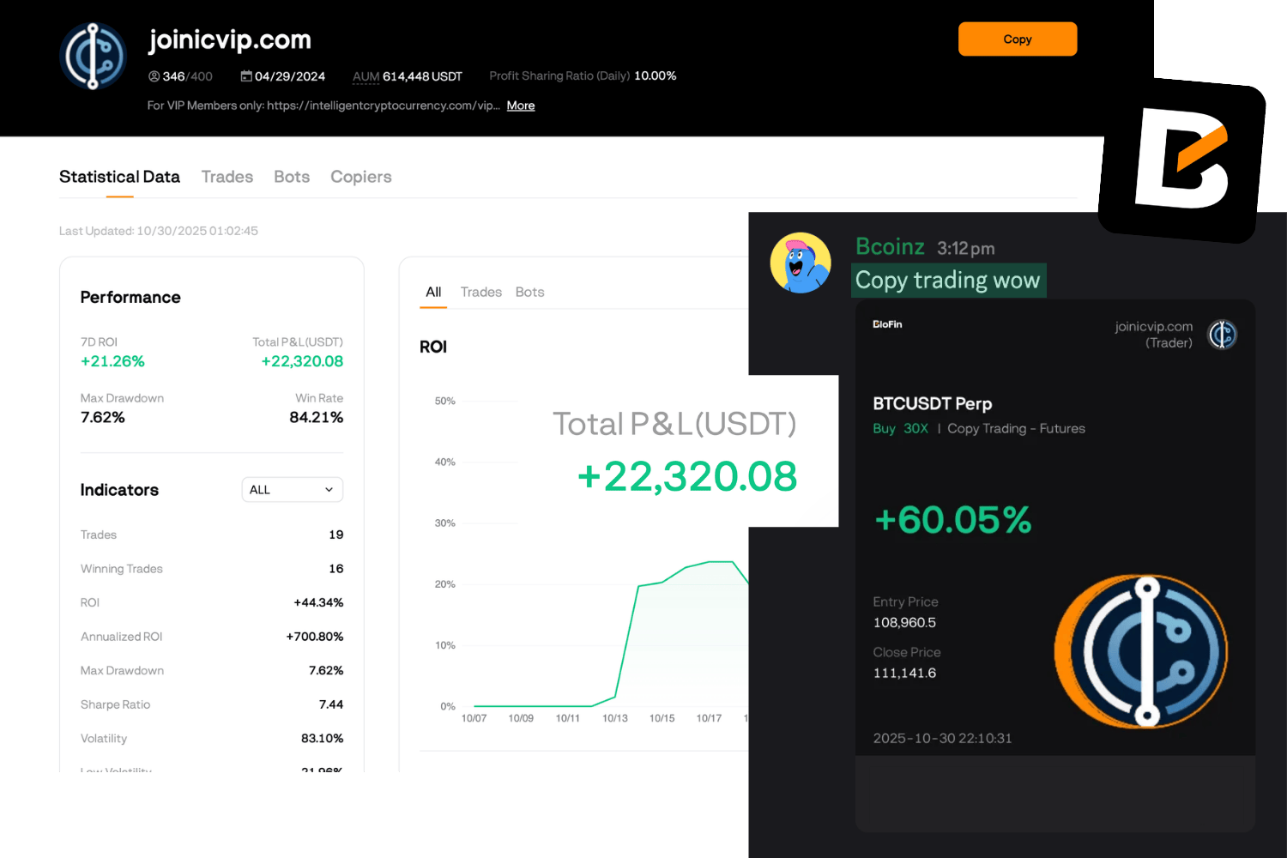Click +22,320.08 in the Performance card

(302, 361)
